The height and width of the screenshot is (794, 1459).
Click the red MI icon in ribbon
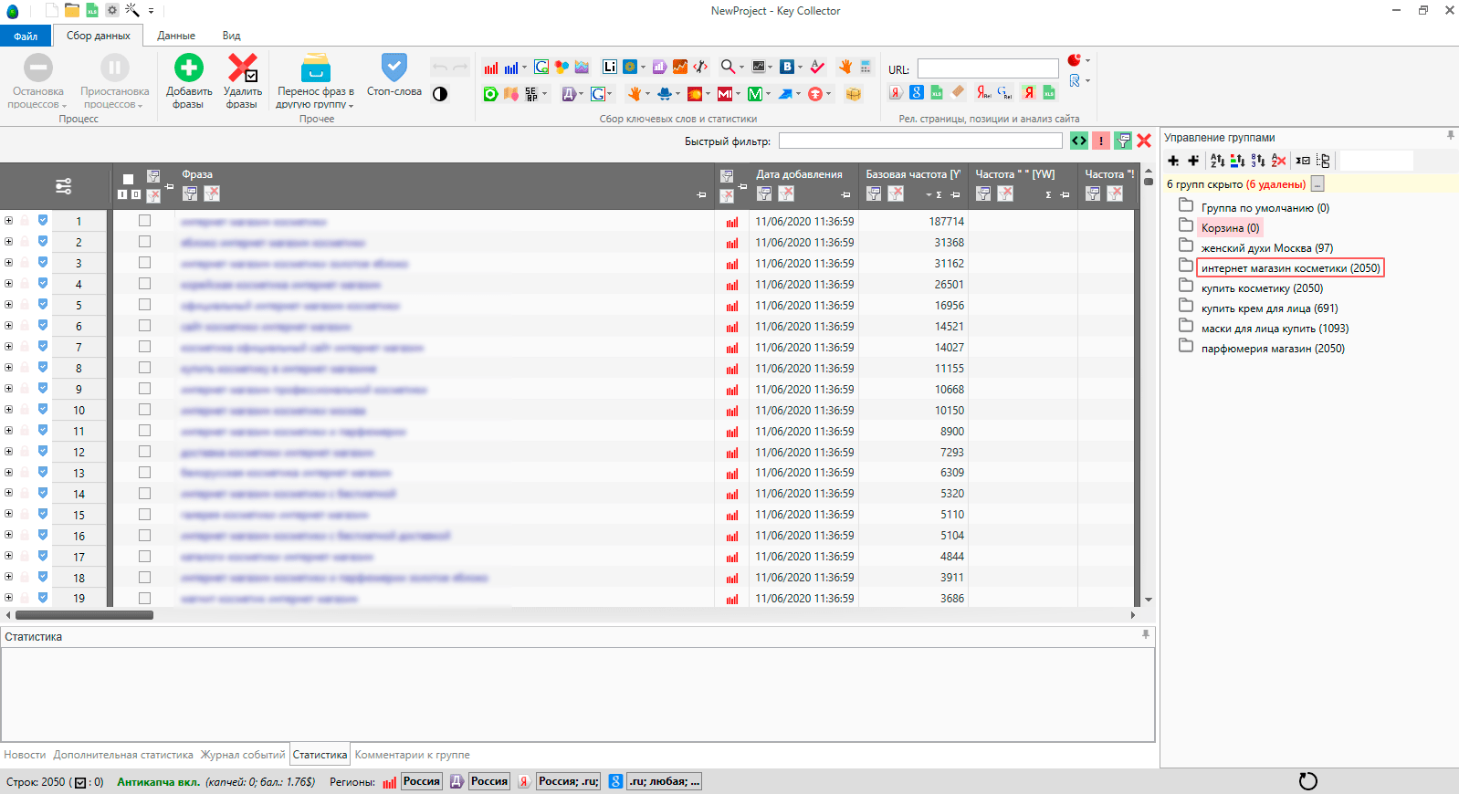(x=724, y=94)
